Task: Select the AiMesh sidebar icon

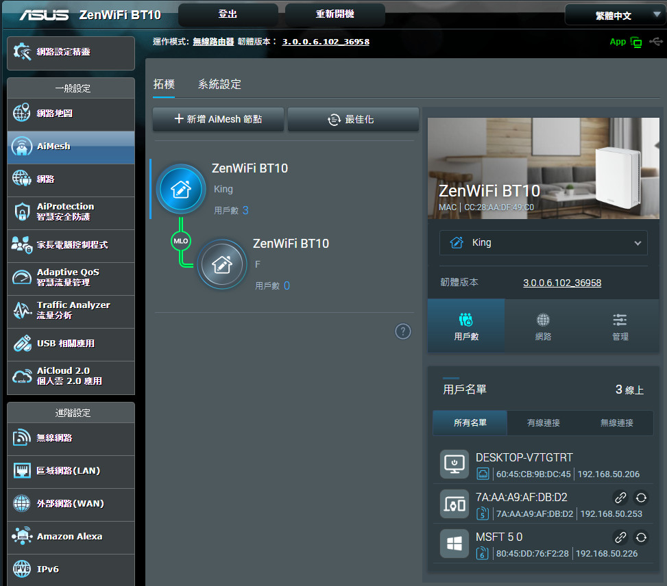Action: coord(22,146)
